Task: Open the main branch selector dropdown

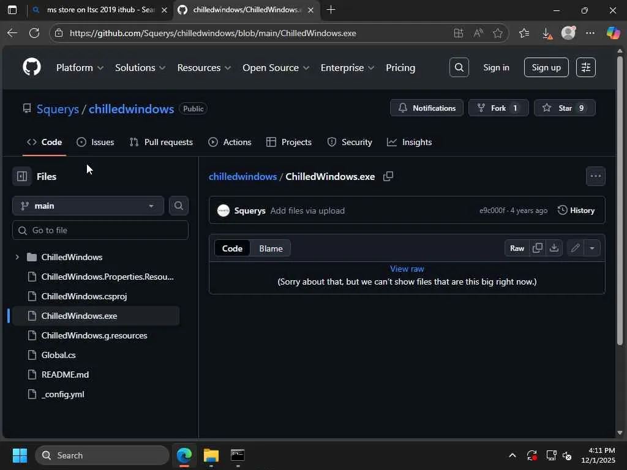Action: (88, 206)
